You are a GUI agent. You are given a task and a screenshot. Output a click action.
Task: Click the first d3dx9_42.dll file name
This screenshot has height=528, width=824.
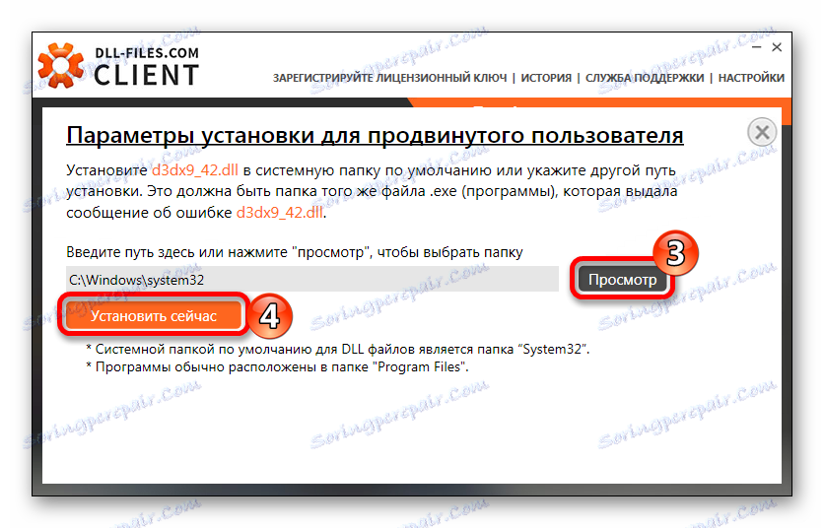195,170
